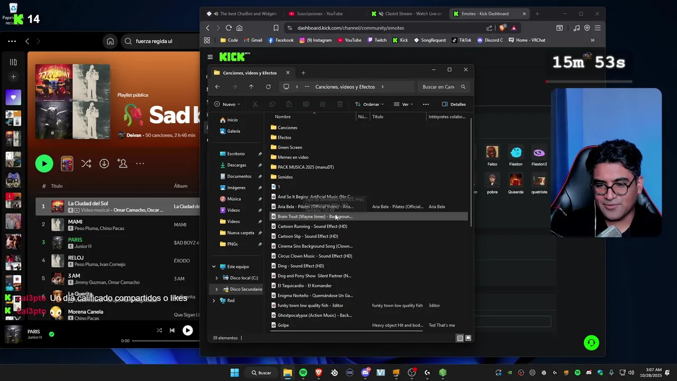This screenshot has height=381, width=677.
Task: Open Kick dashboard hamburger menu
Action: pyautogui.click(x=210, y=57)
